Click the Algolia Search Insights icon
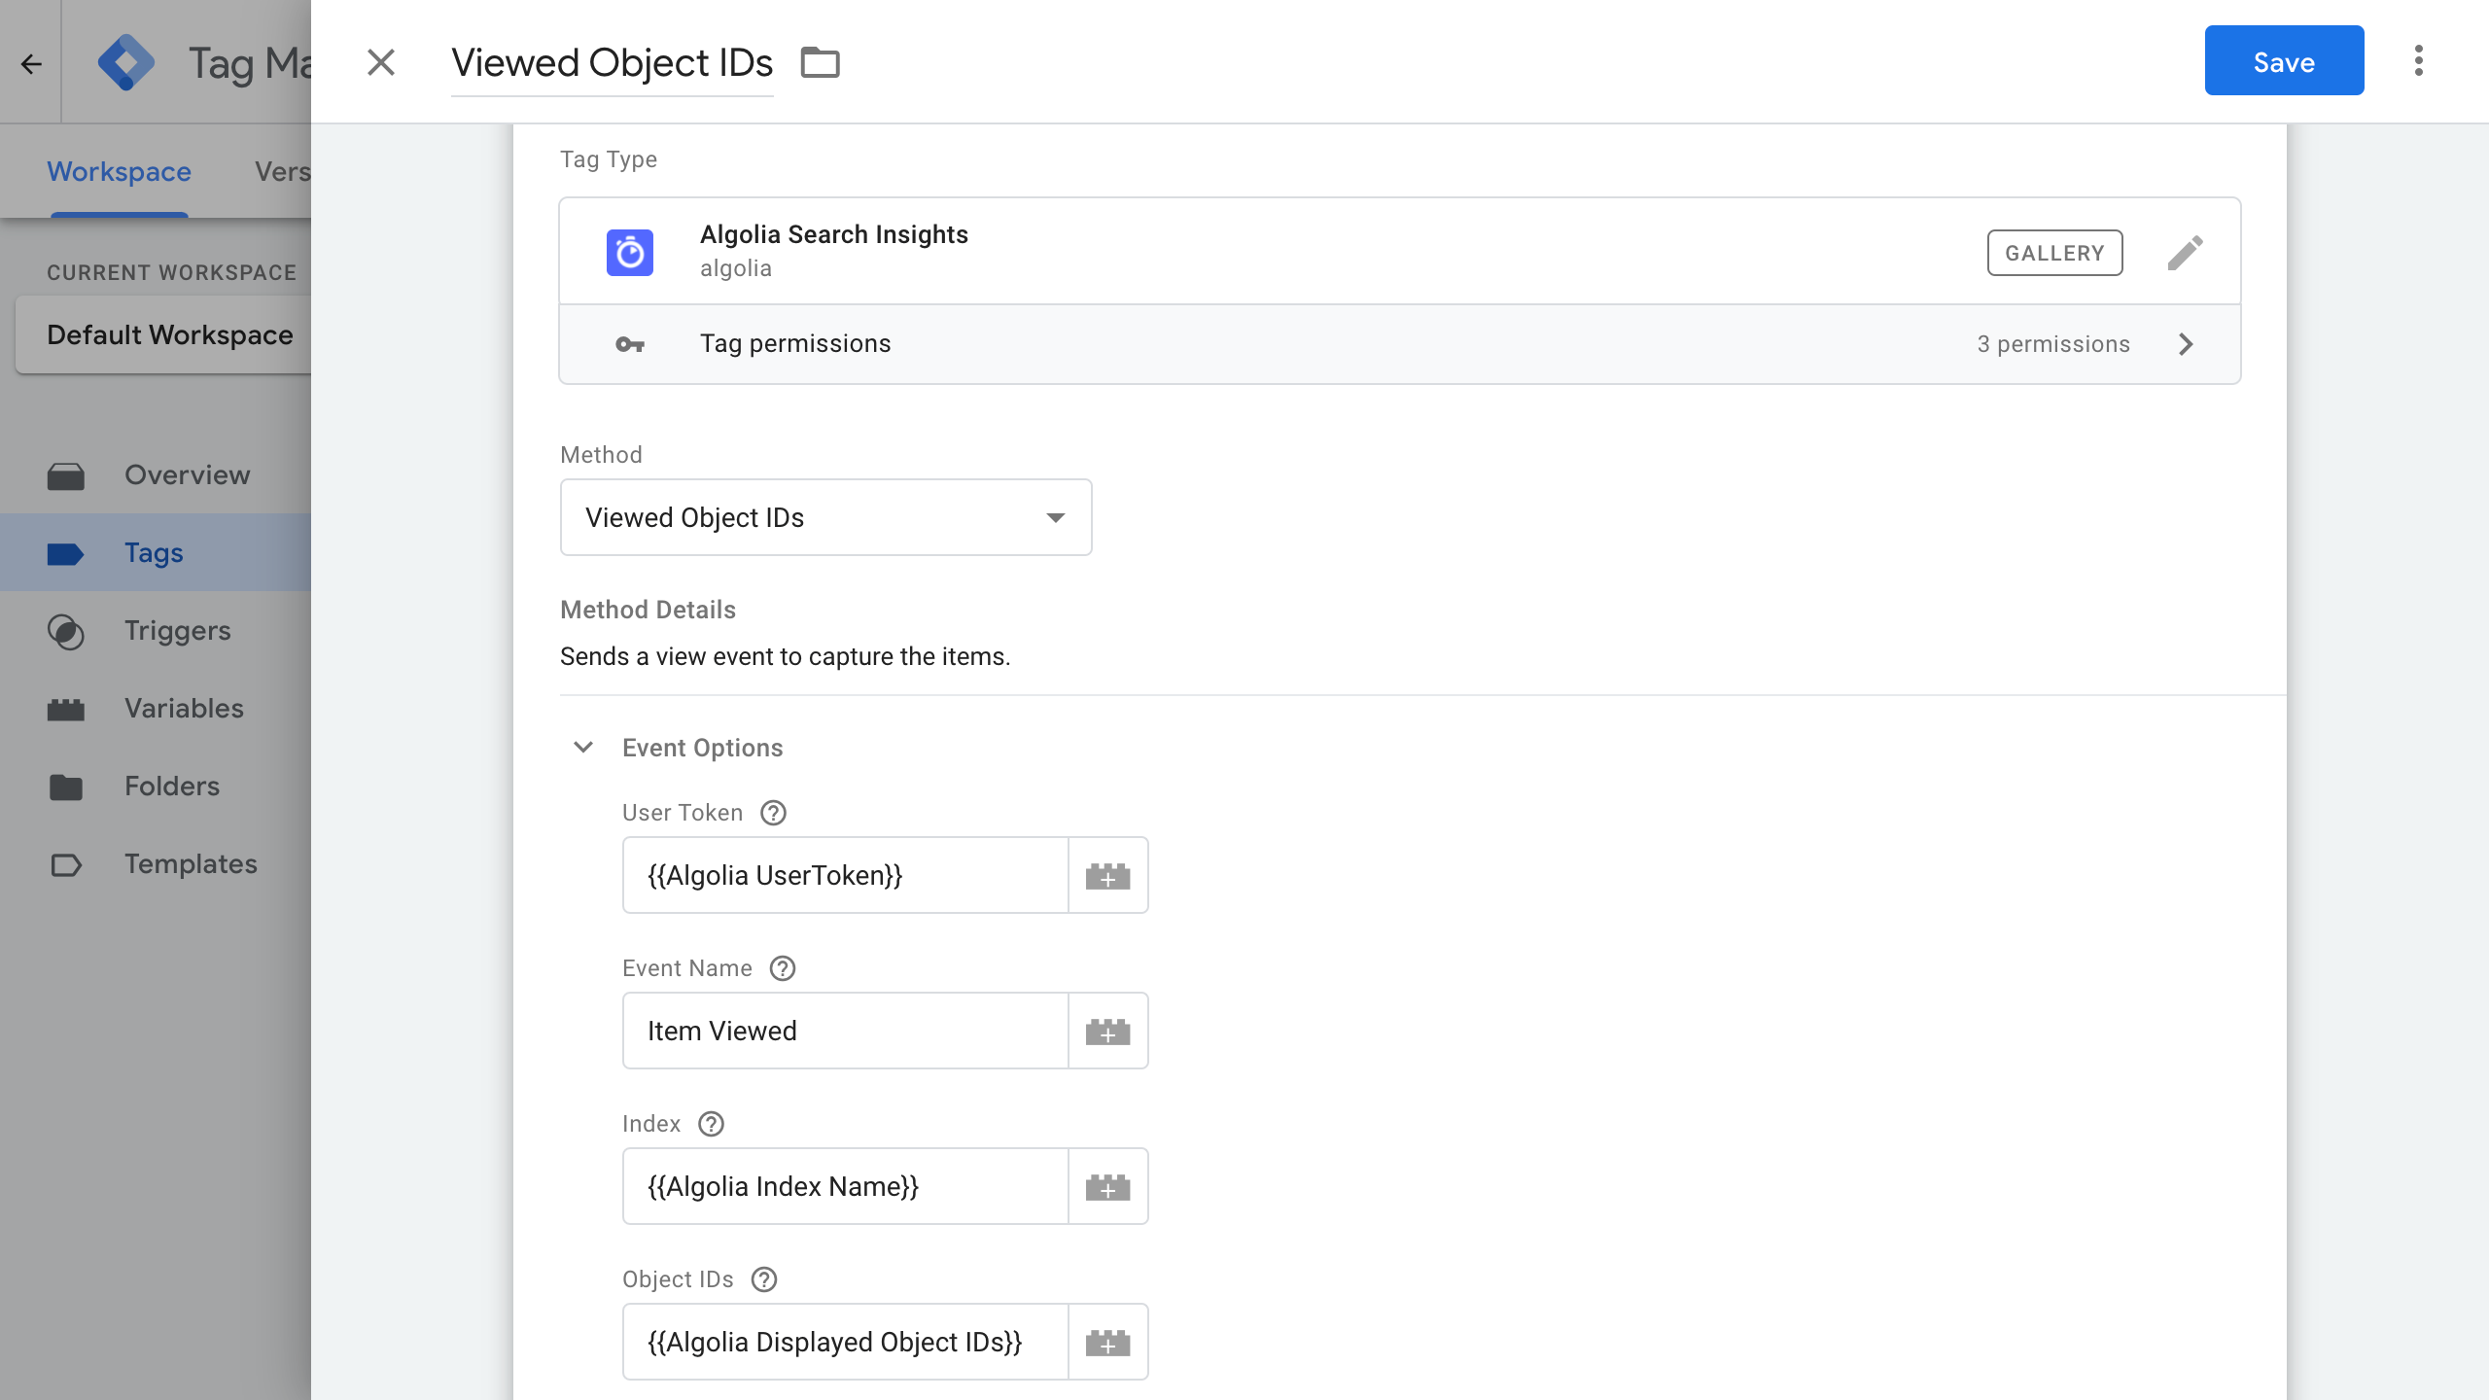Image resolution: width=2489 pixels, height=1400 pixels. pyautogui.click(x=631, y=251)
